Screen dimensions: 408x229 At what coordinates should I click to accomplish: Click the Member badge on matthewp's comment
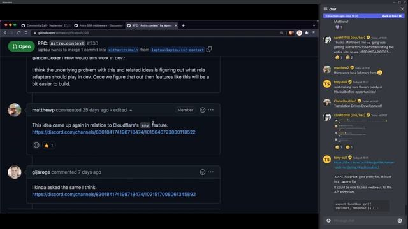tap(186, 110)
